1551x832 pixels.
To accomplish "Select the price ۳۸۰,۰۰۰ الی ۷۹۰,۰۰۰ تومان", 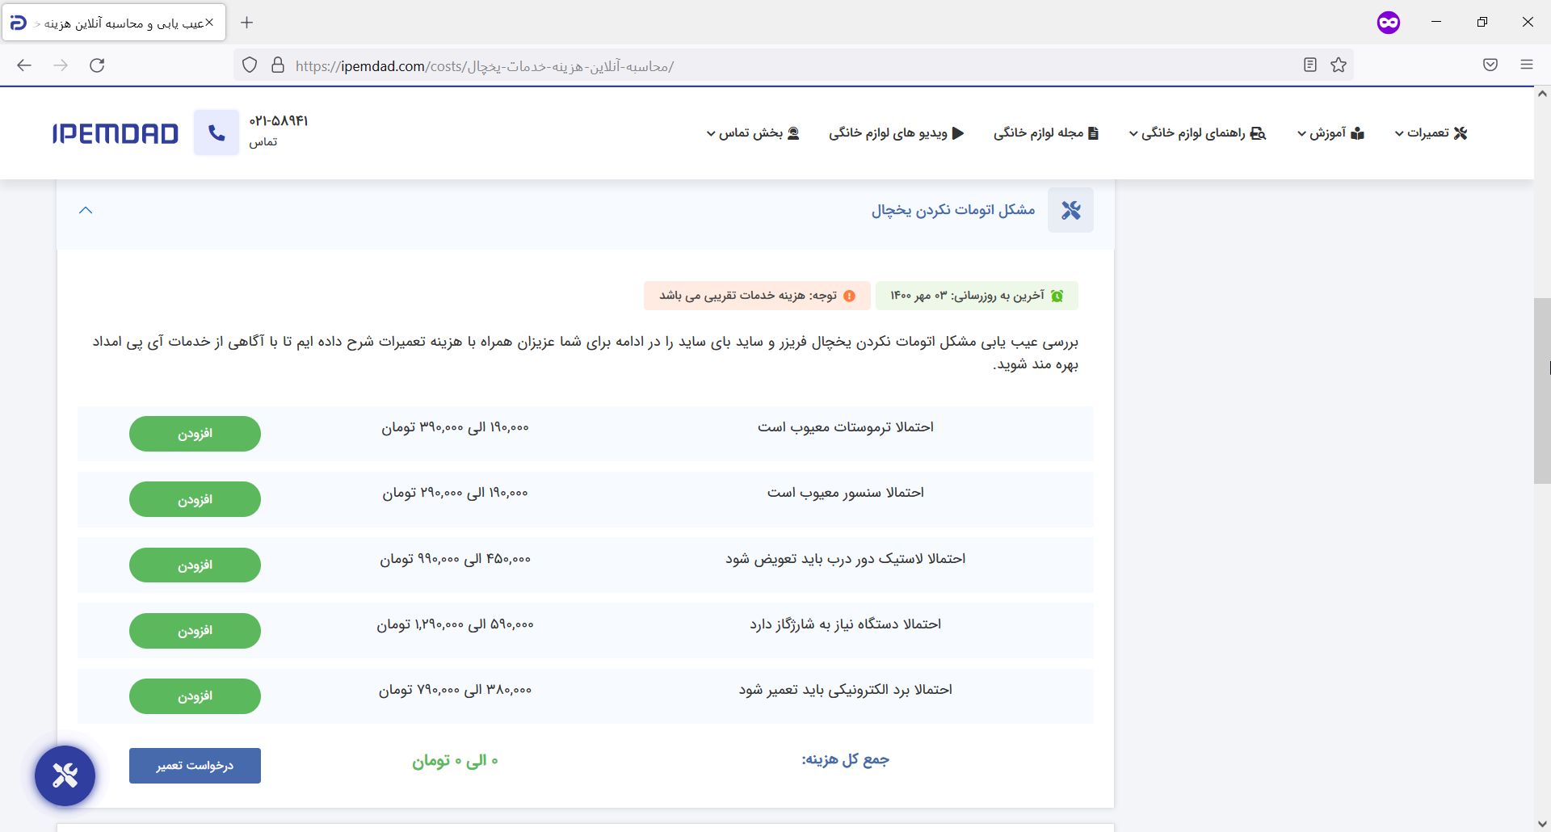I will pyautogui.click(x=456, y=690).
